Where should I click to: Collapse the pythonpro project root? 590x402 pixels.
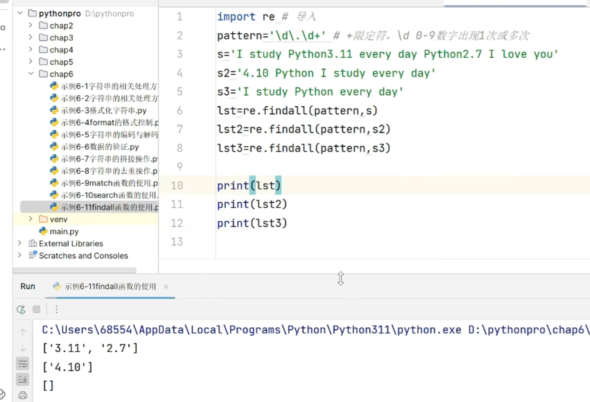point(20,13)
